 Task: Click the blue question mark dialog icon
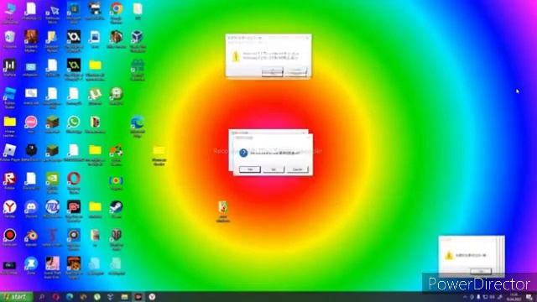tap(243, 153)
